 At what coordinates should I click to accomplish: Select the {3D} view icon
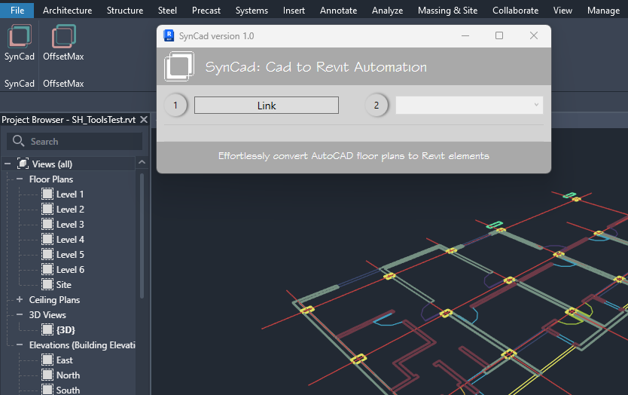47,329
